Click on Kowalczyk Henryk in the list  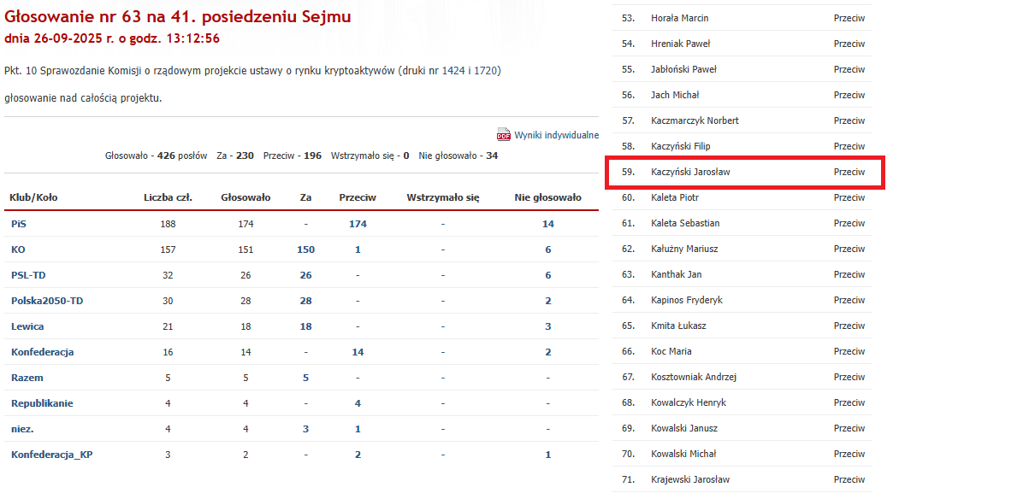pyautogui.click(x=689, y=402)
